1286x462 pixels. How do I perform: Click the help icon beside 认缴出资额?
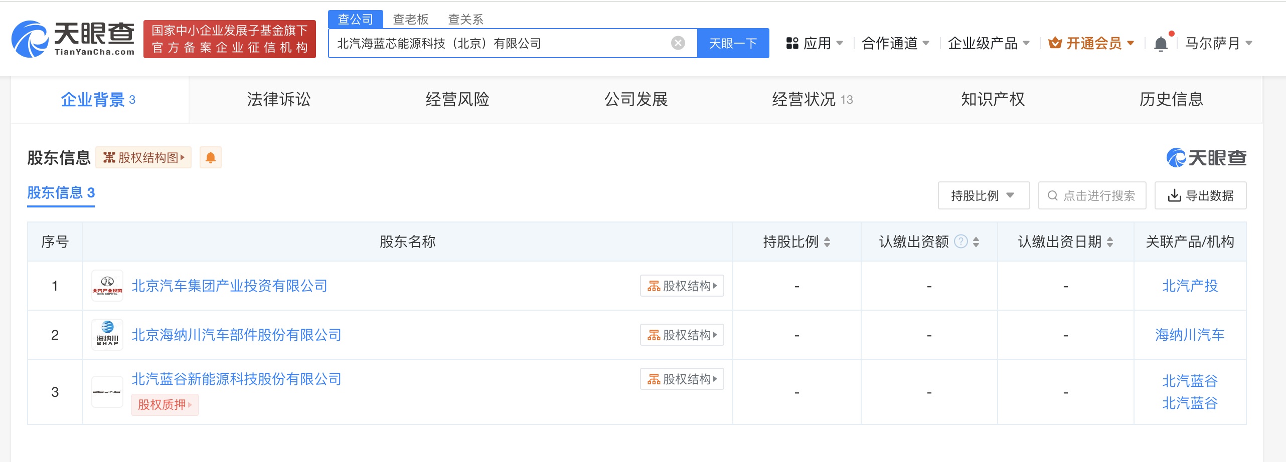pyautogui.click(x=960, y=242)
